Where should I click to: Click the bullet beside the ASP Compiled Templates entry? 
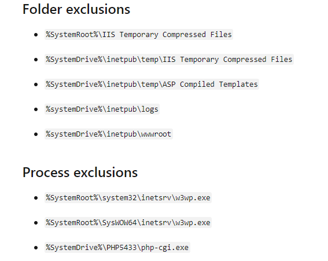click(36, 84)
